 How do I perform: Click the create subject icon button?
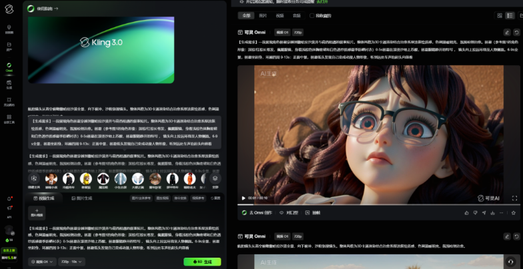[33, 178]
